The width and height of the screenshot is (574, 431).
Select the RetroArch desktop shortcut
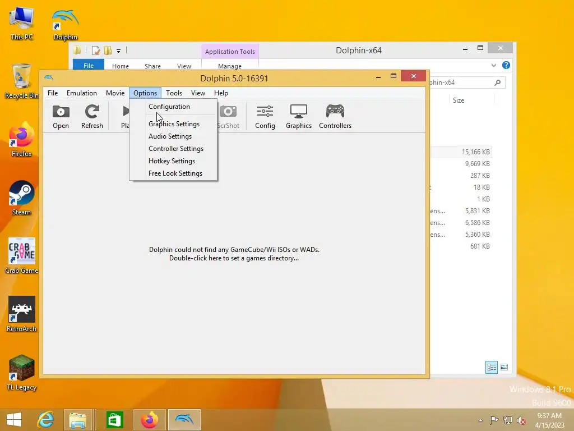(22, 314)
